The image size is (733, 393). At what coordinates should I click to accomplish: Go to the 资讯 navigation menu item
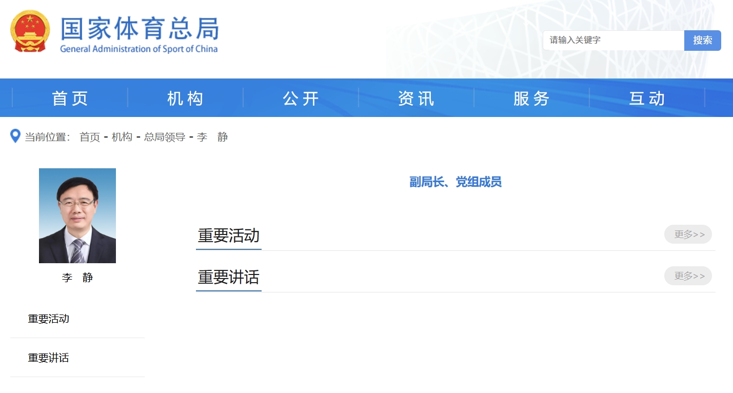[x=416, y=98]
